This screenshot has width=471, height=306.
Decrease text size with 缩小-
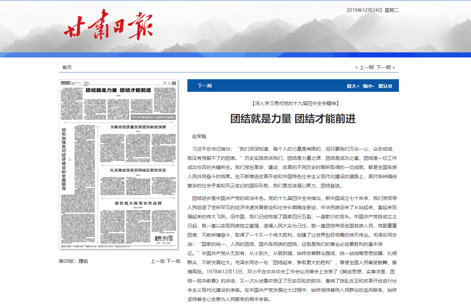(368, 86)
